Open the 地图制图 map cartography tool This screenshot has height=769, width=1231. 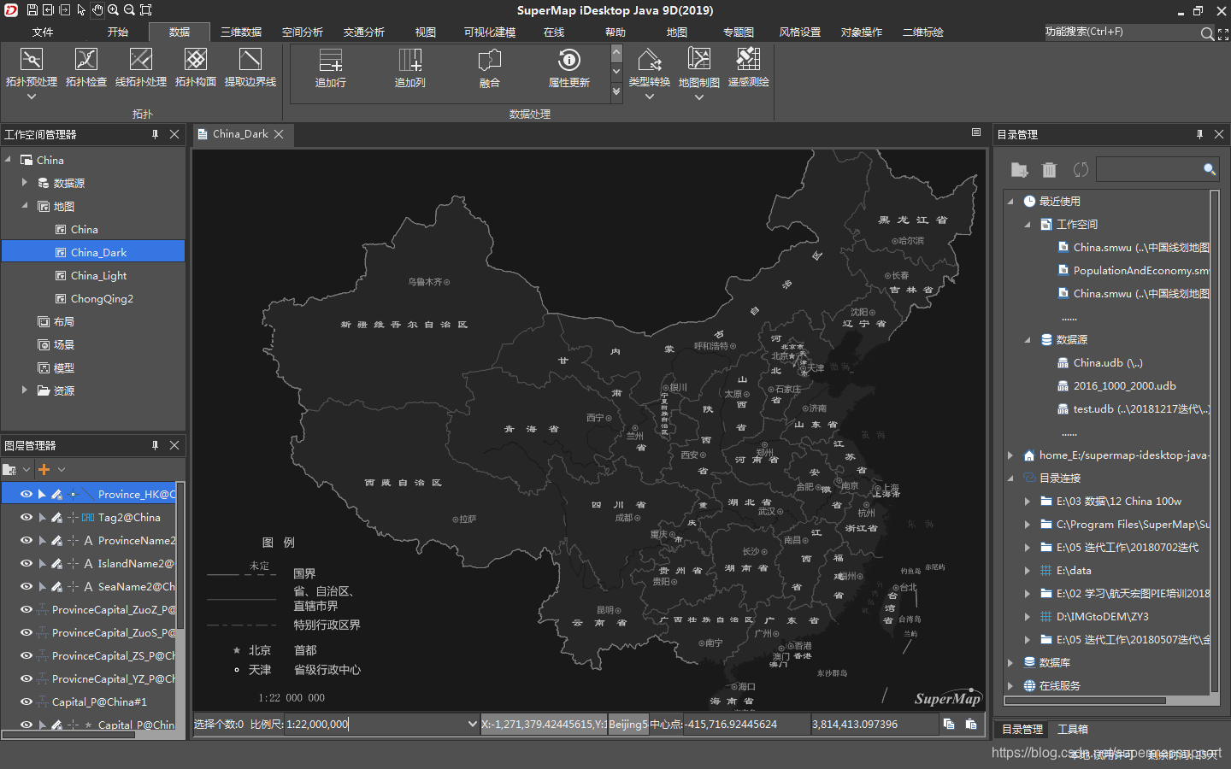[x=699, y=68]
